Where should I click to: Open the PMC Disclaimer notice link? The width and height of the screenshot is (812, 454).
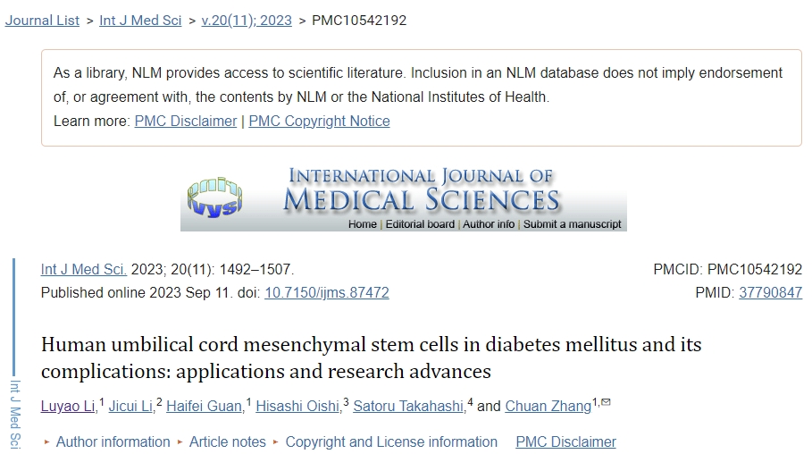point(186,121)
